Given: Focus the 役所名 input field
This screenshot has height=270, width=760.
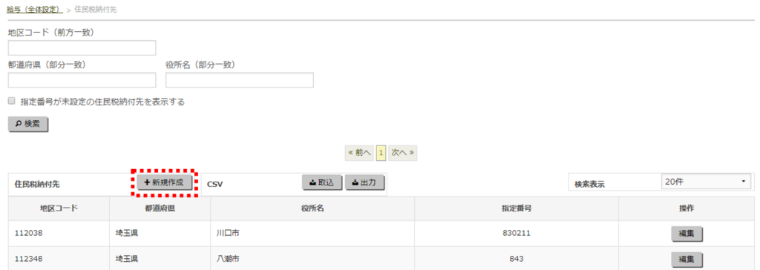Looking at the screenshot, I should pyautogui.click(x=240, y=80).
